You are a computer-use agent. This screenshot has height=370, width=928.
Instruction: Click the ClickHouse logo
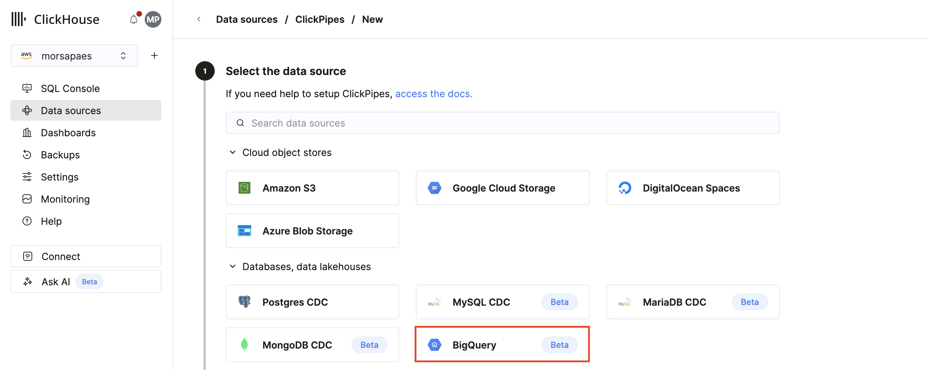click(55, 19)
